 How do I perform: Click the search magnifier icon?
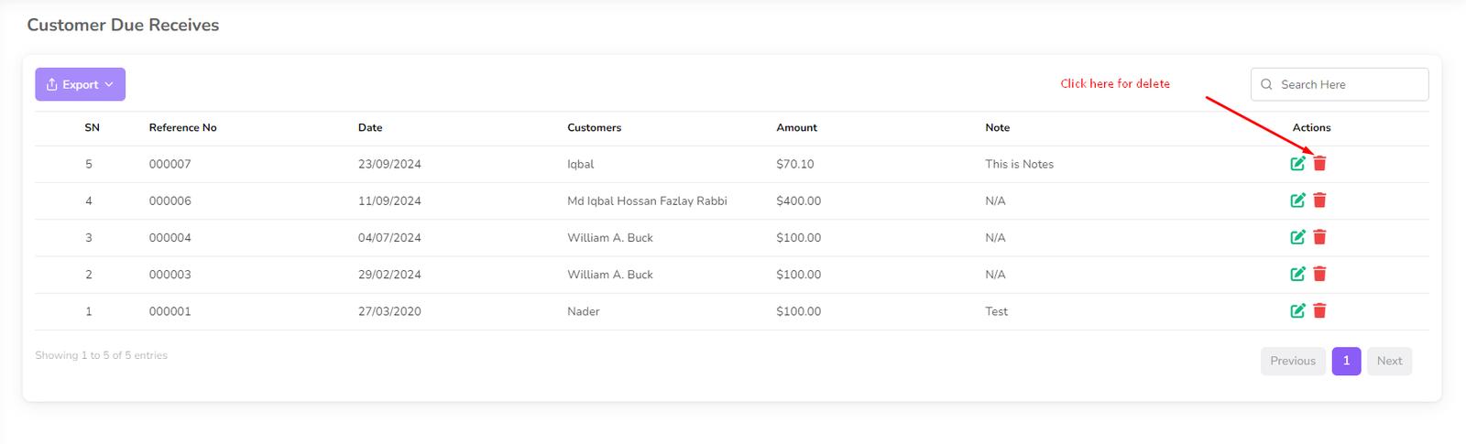1266,84
